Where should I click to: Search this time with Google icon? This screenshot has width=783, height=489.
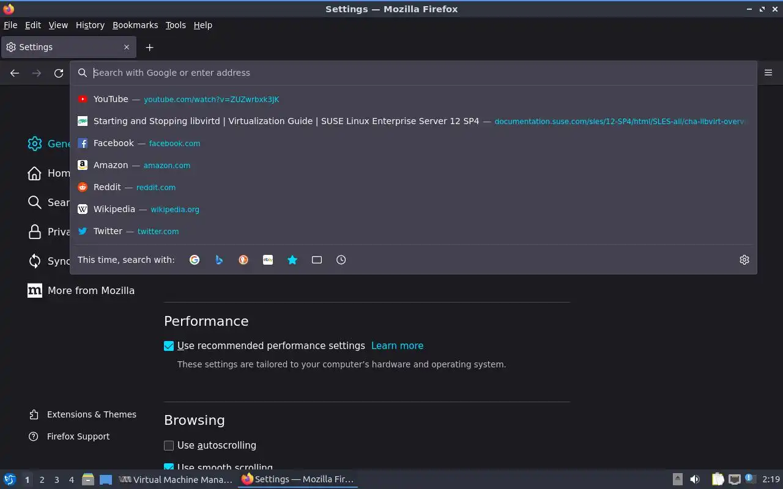(x=195, y=260)
